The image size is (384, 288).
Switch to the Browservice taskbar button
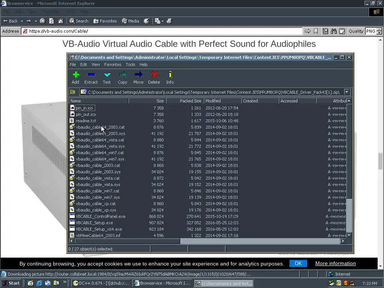[x=162, y=283]
